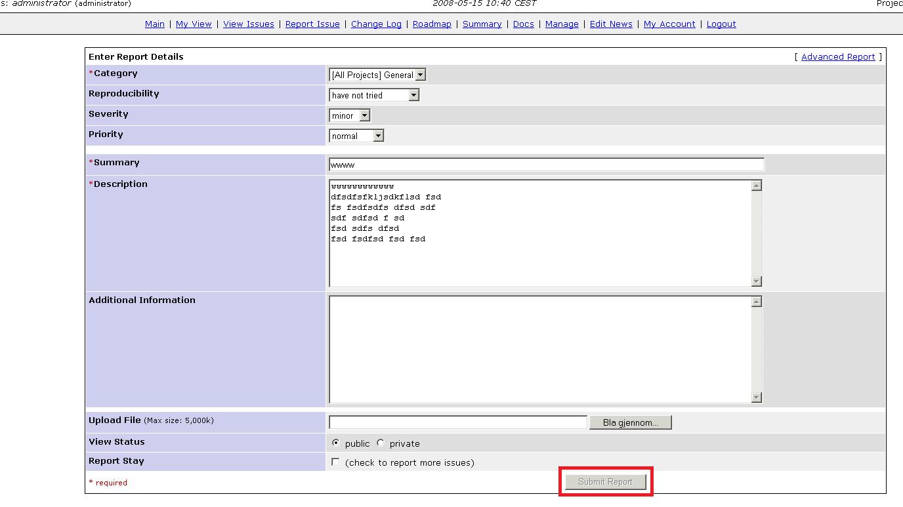Click the Description scrollbar down arrow
The height and width of the screenshot is (507, 903).
tap(757, 281)
